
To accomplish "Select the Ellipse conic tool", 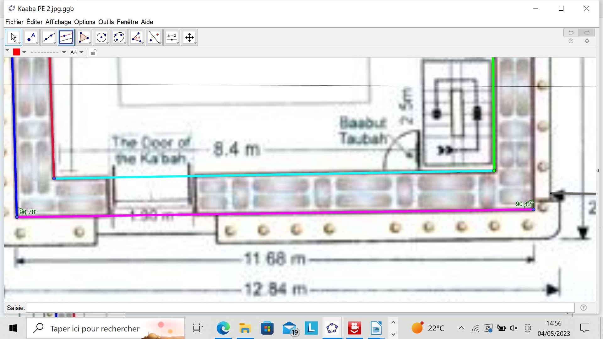I will click(119, 37).
